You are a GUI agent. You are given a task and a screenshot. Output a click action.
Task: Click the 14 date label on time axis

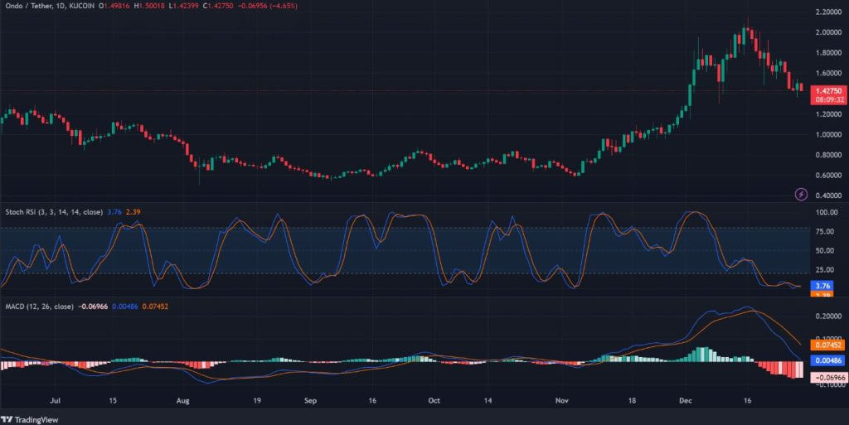(488, 401)
